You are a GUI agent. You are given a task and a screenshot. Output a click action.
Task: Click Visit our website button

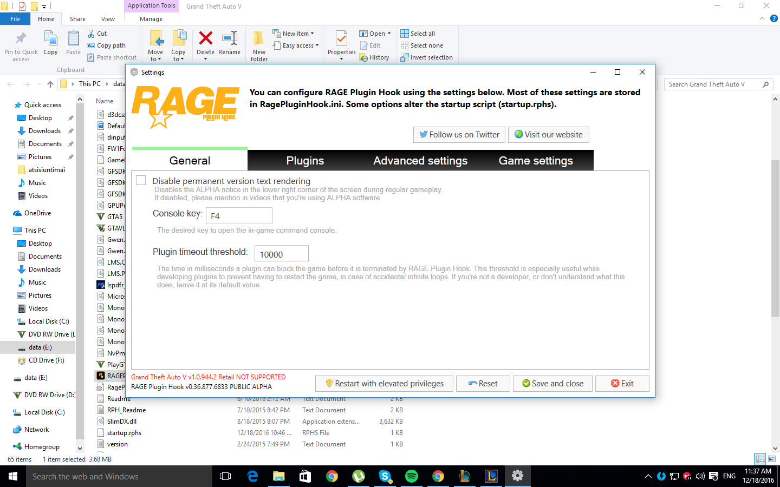[x=548, y=135]
